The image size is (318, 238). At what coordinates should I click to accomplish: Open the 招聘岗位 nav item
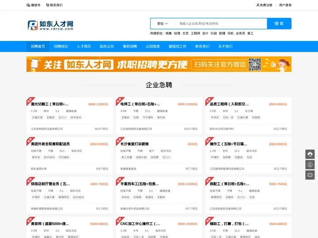[x=61, y=46]
